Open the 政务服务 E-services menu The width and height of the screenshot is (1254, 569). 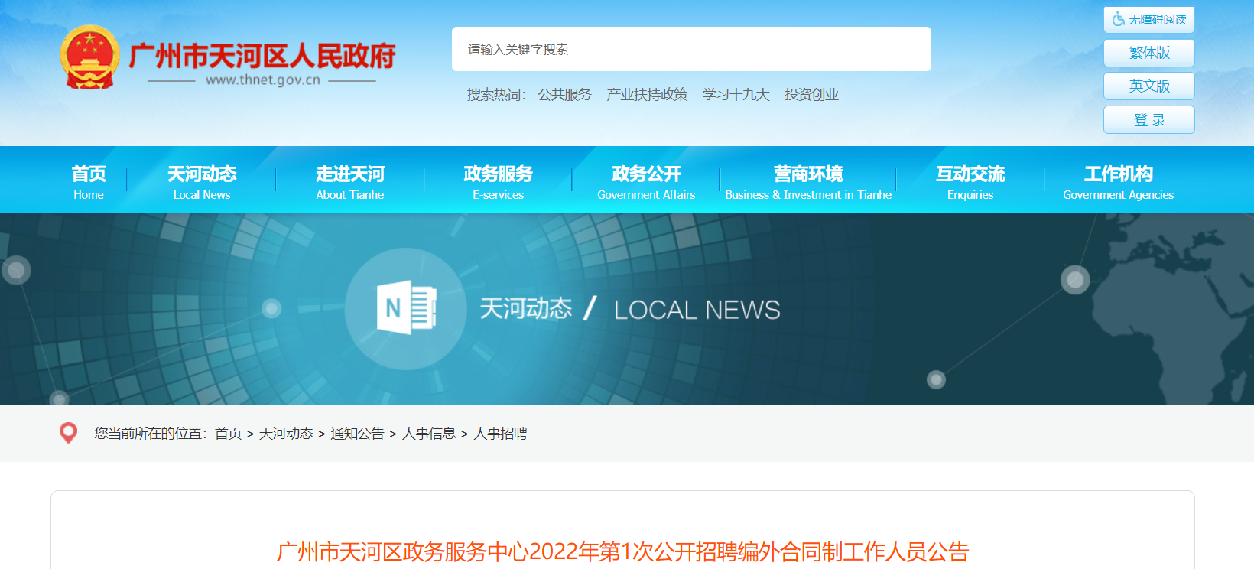pyautogui.click(x=498, y=181)
